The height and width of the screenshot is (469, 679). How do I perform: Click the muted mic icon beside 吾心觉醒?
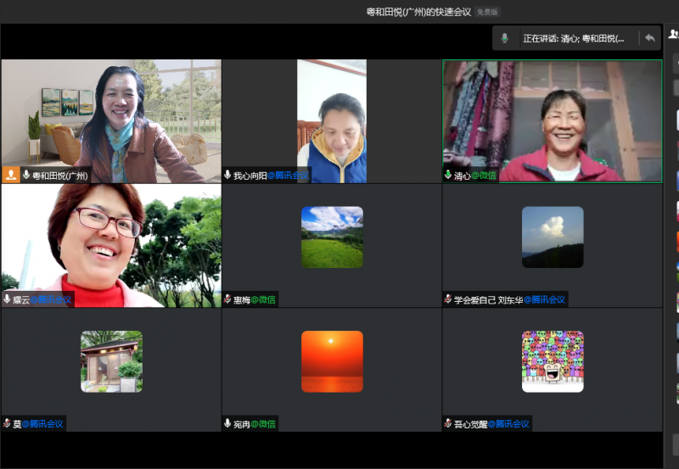(448, 423)
